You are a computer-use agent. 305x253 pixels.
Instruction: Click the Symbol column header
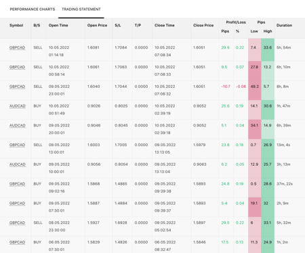point(16,25)
